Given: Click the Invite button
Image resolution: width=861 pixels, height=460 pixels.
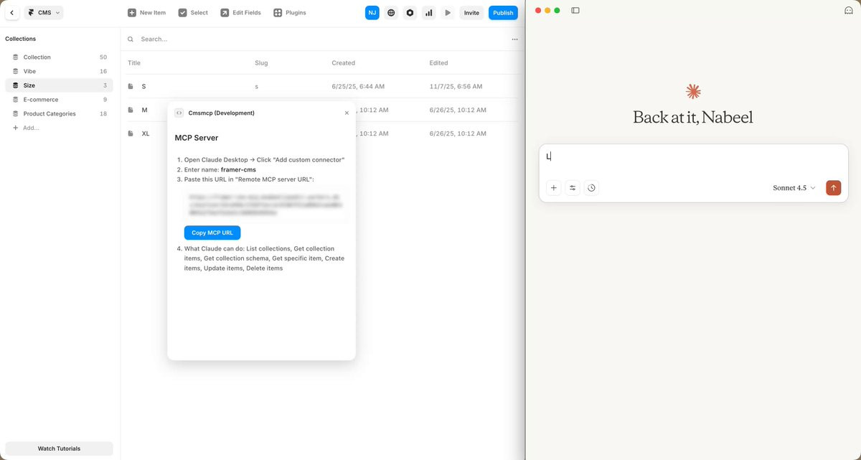Looking at the screenshot, I should pyautogui.click(x=471, y=13).
